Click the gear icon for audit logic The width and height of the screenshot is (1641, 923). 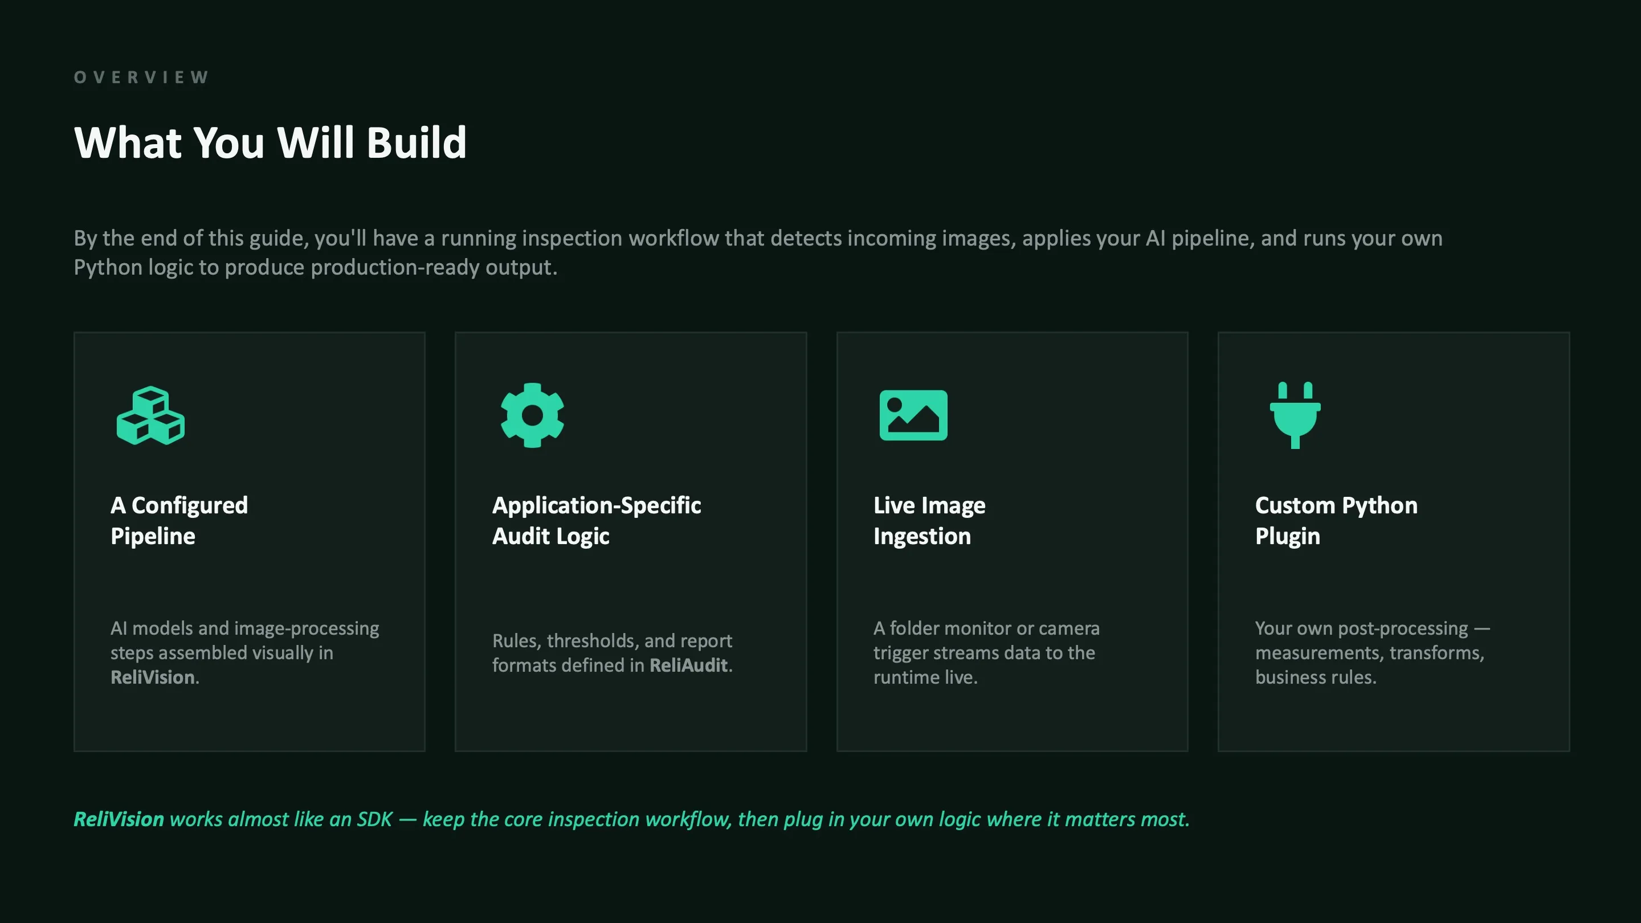(533, 415)
